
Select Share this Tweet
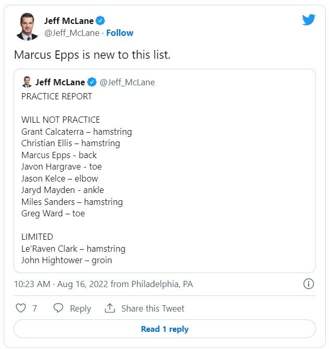(153, 308)
